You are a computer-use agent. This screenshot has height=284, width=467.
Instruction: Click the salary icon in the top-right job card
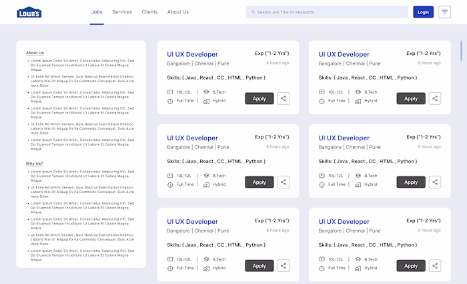[322, 92]
